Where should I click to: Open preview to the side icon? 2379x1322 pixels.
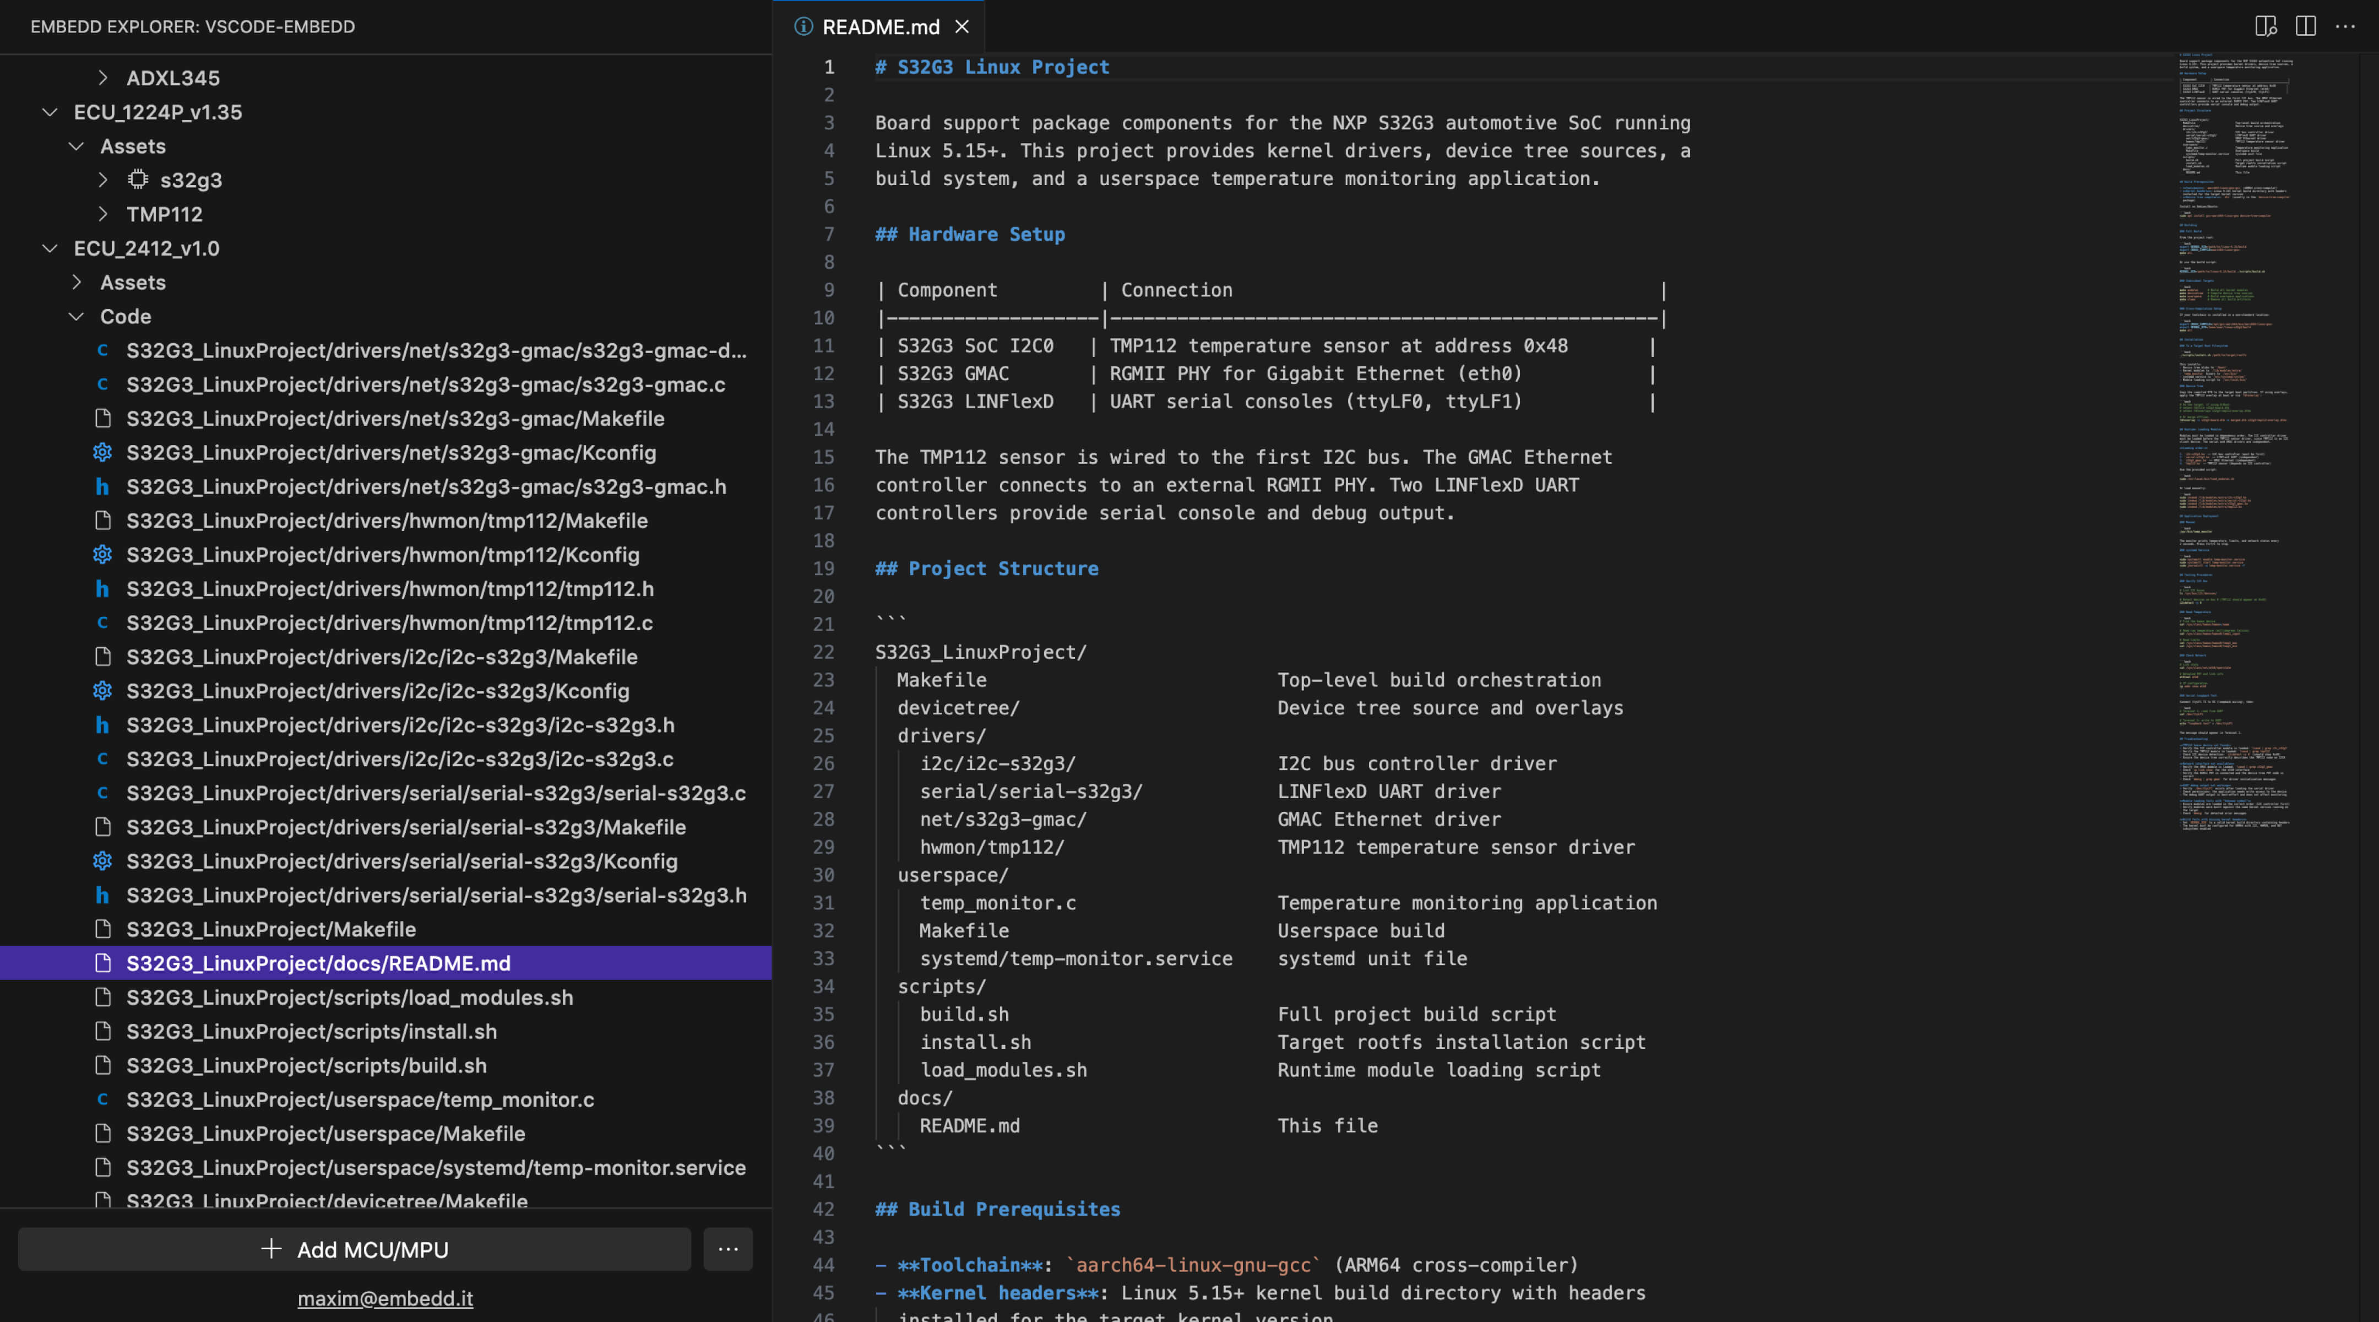2264,26
